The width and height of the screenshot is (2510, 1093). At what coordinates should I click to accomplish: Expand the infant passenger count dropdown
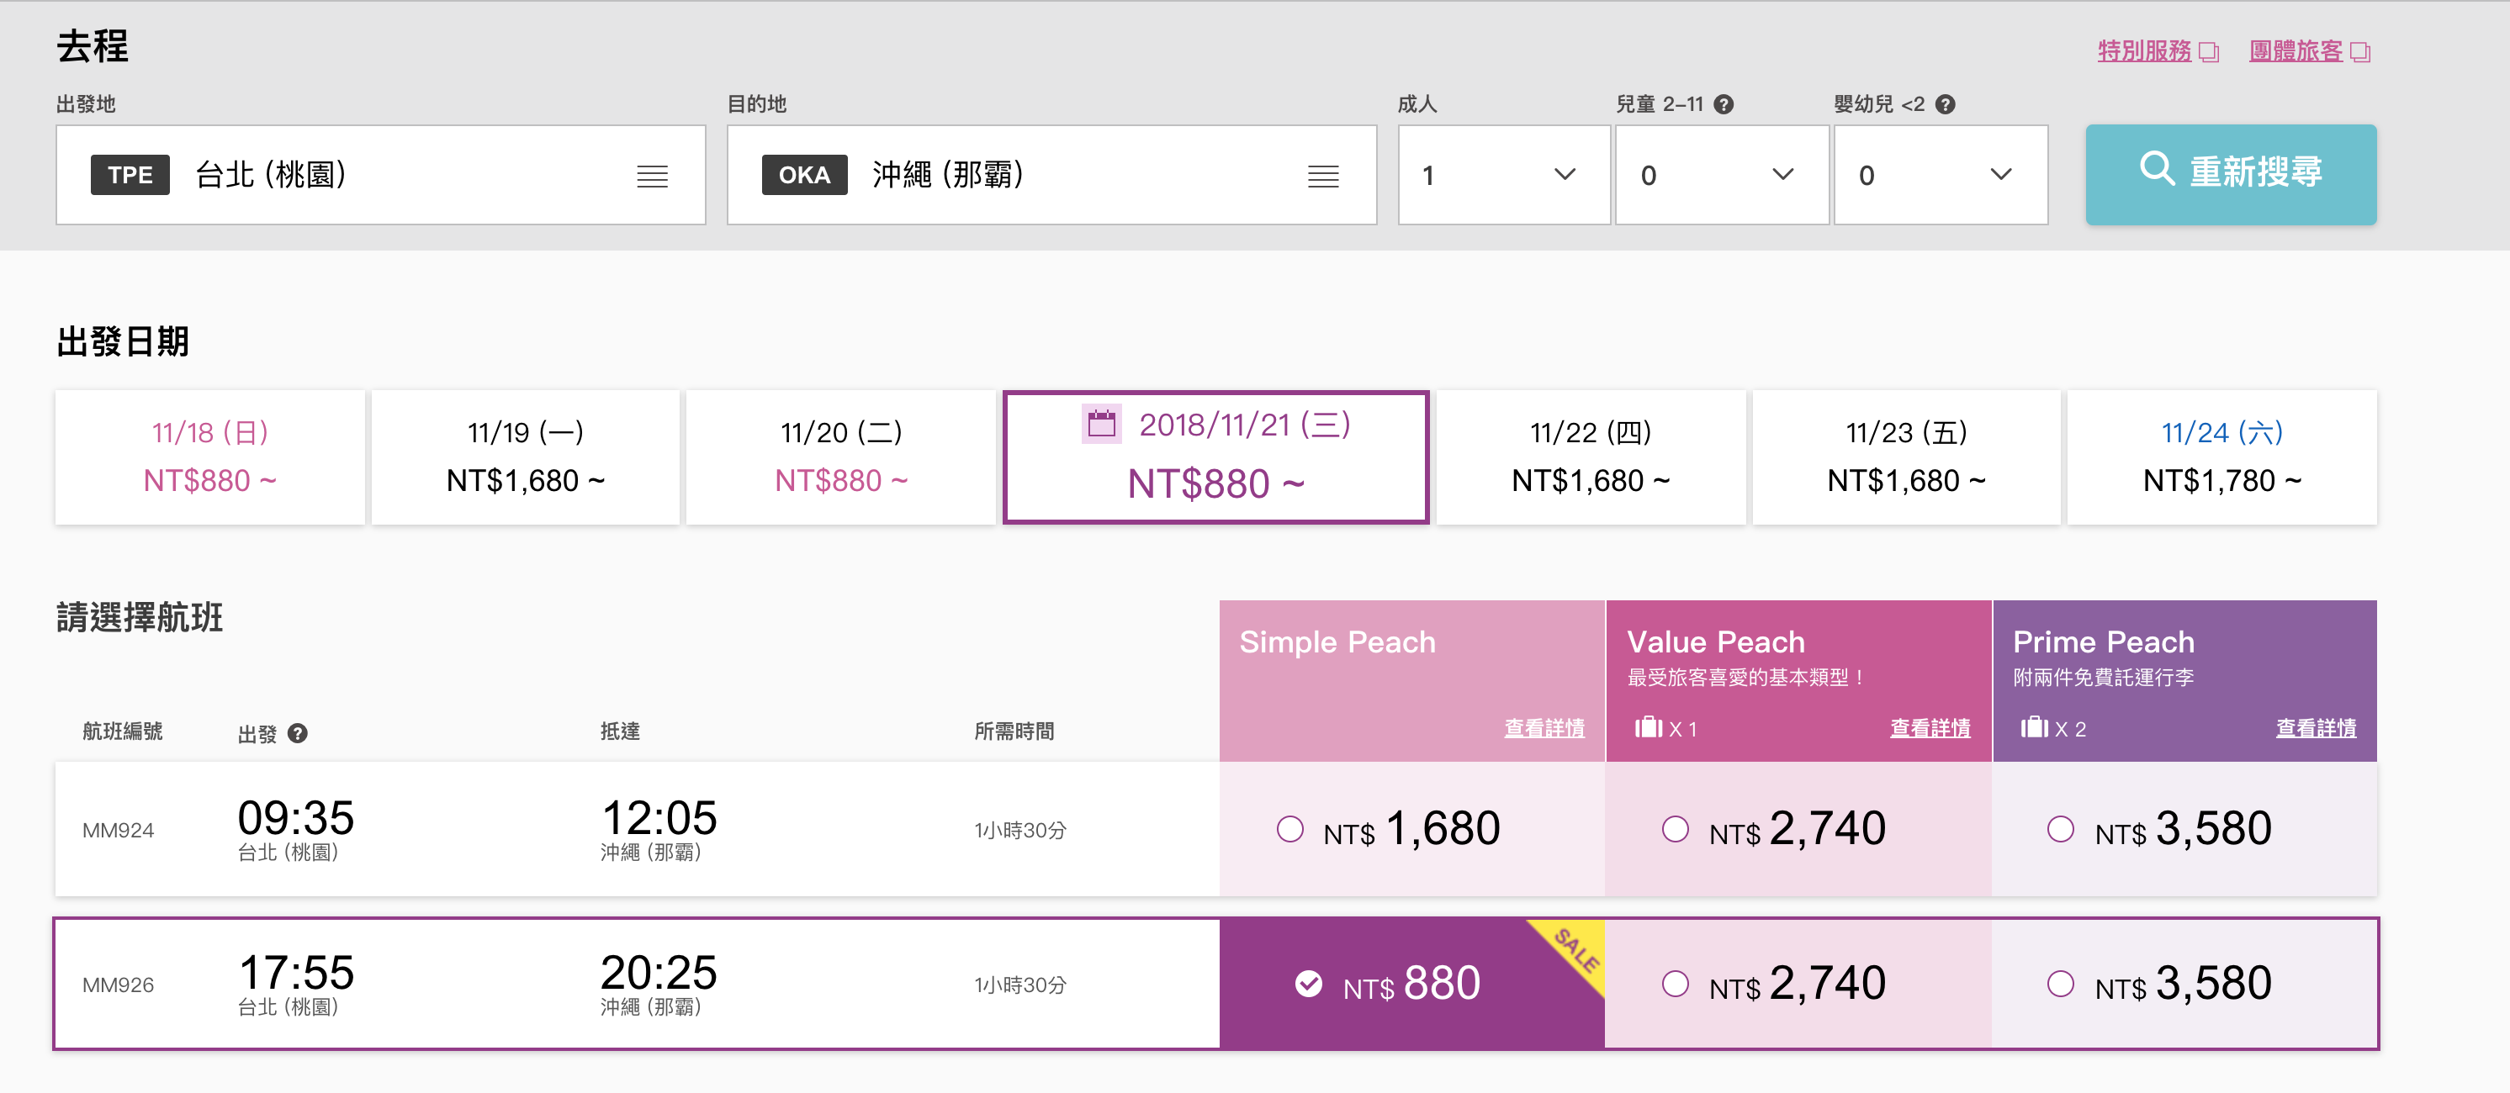[x=1940, y=176]
